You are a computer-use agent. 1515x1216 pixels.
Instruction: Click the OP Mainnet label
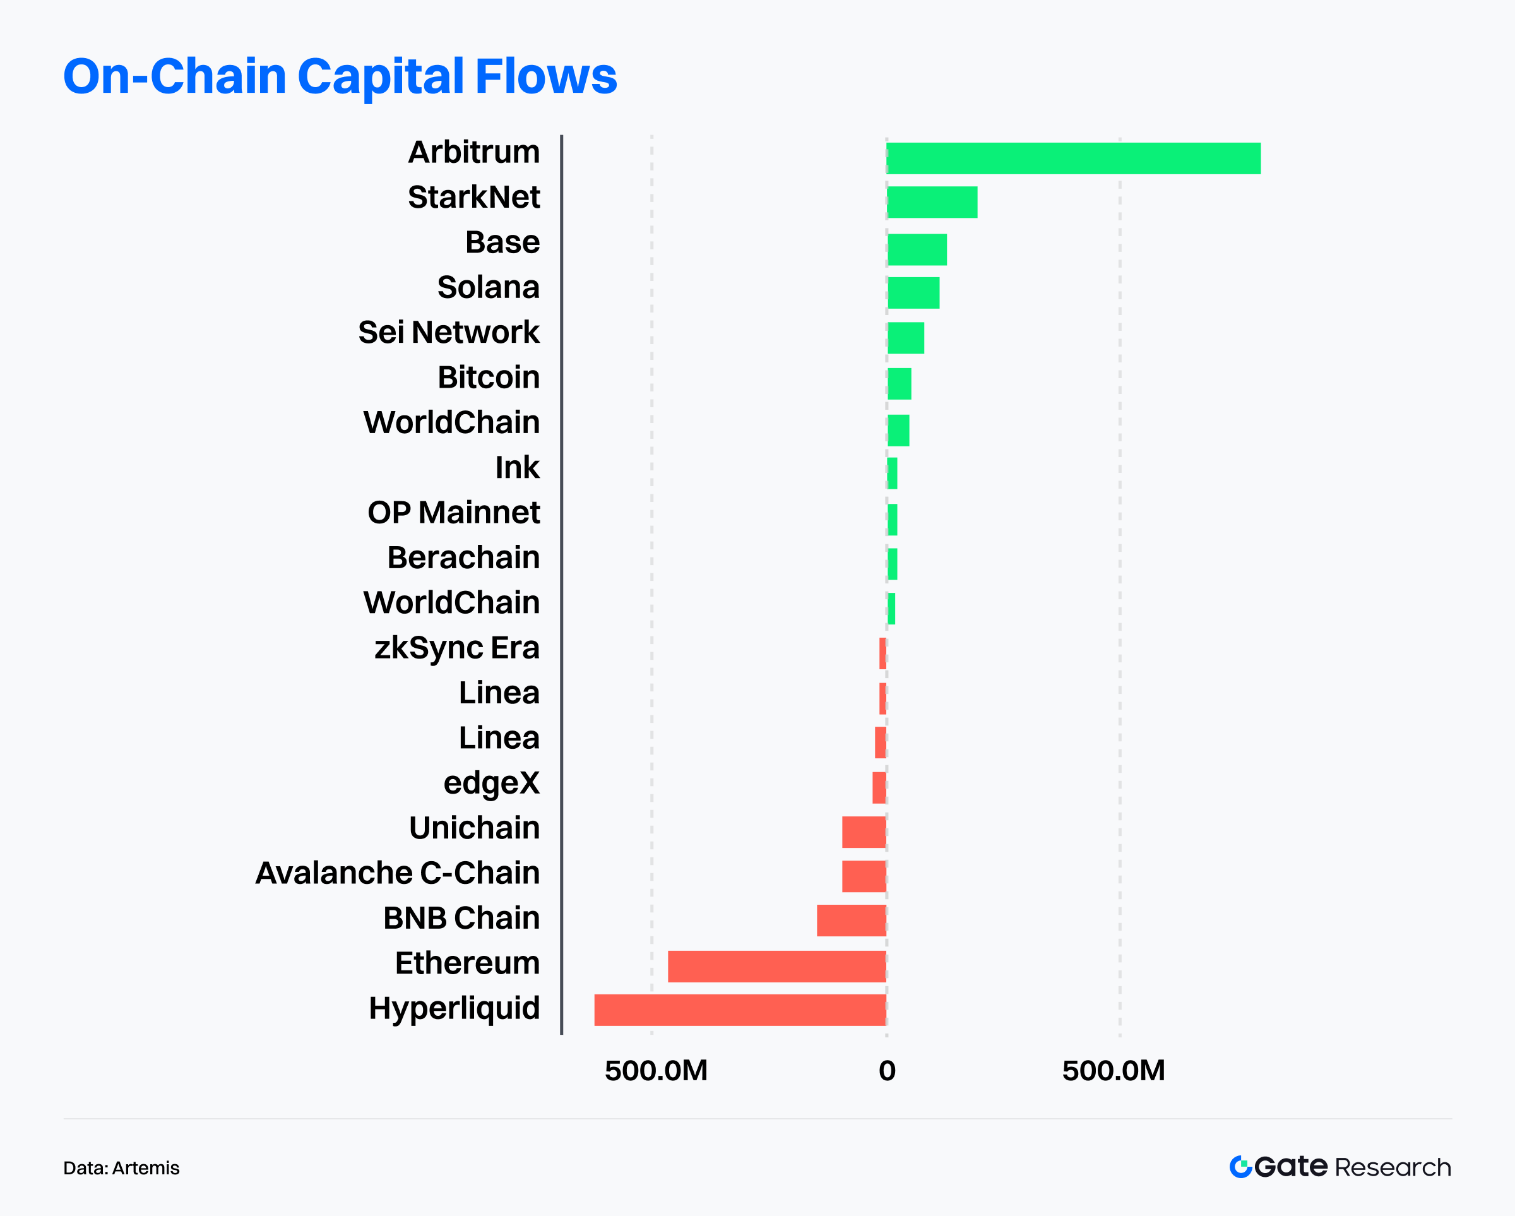tap(454, 513)
